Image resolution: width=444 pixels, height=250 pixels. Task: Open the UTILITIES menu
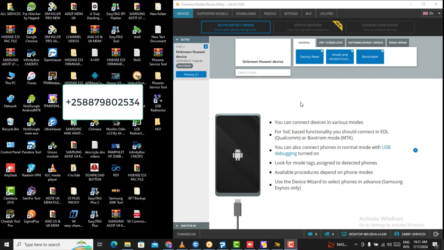click(326, 14)
